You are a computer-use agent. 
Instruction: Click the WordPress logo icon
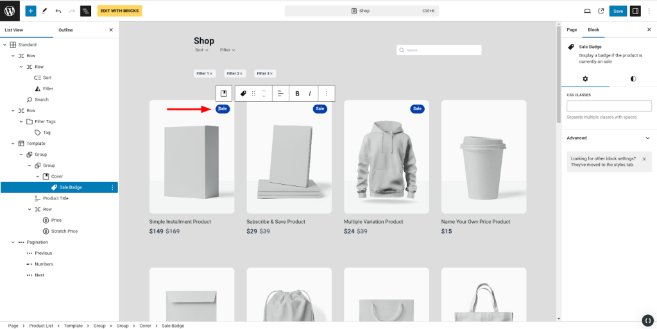click(10, 10)
